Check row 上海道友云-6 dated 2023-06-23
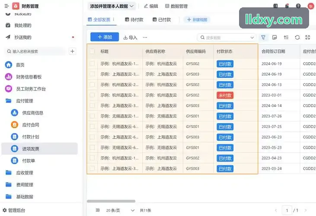Screen dimensions: 316x216 coord(92,137)
